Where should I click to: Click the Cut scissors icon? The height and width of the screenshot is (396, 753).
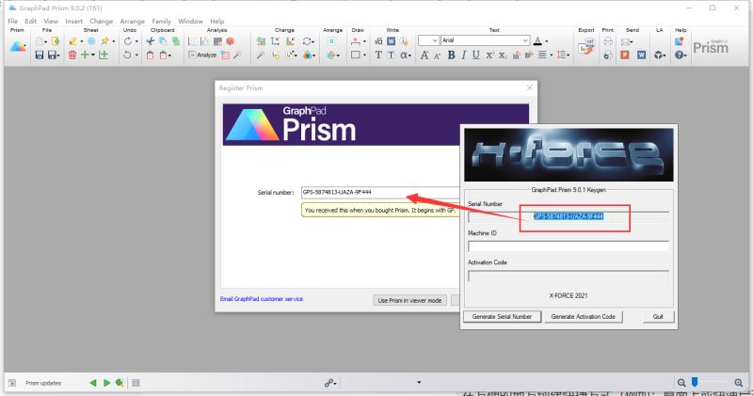pyautogui.click(x=151, y=41)
